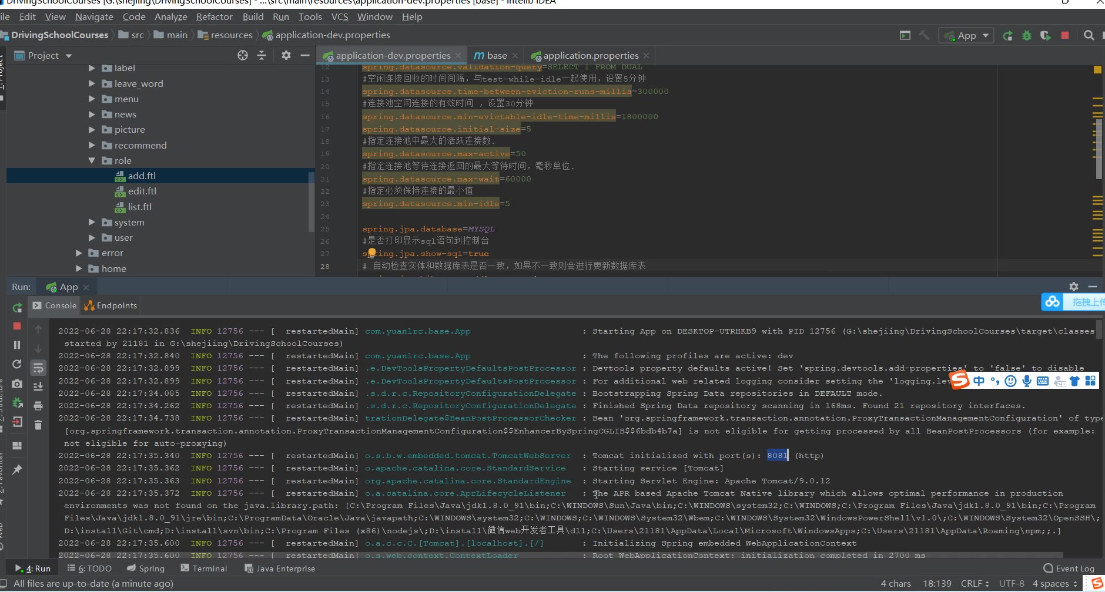Switch to application.properties tab
Viewport: 1105px width, 592px height.
[590, 56]
